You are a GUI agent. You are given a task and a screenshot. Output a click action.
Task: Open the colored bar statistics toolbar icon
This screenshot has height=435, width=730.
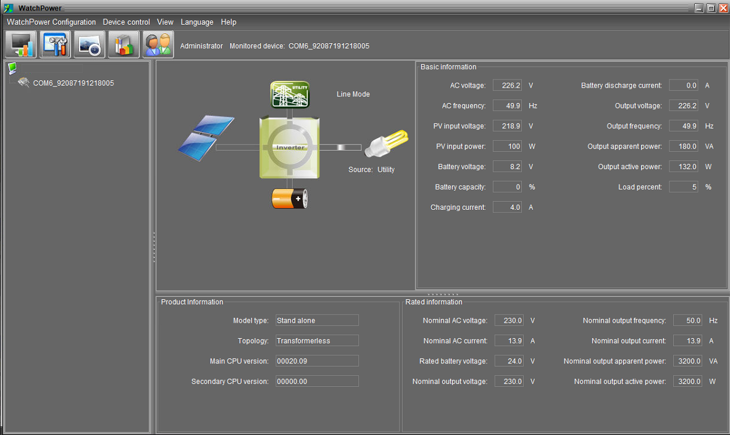[x=124, y=44]
